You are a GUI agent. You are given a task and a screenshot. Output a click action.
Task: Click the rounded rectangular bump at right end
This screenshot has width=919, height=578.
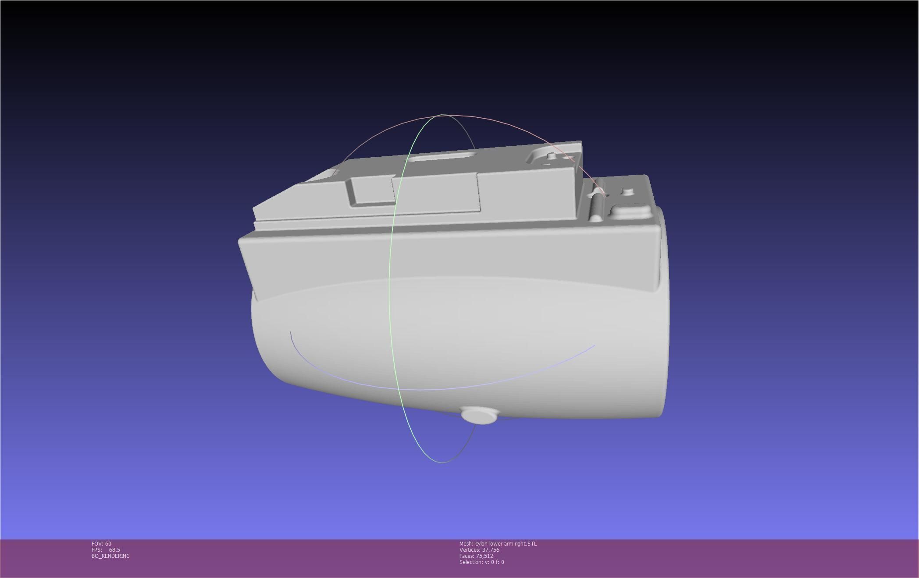pos(630,212)
